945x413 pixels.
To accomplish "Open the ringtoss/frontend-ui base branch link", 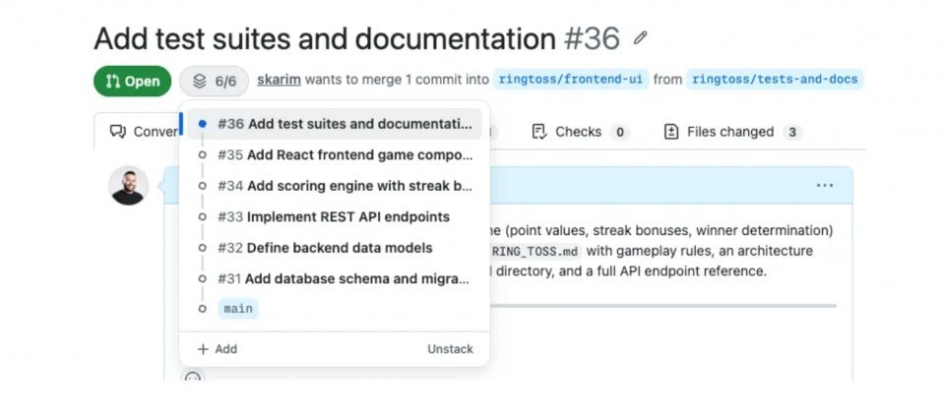I will pos(571,80).
